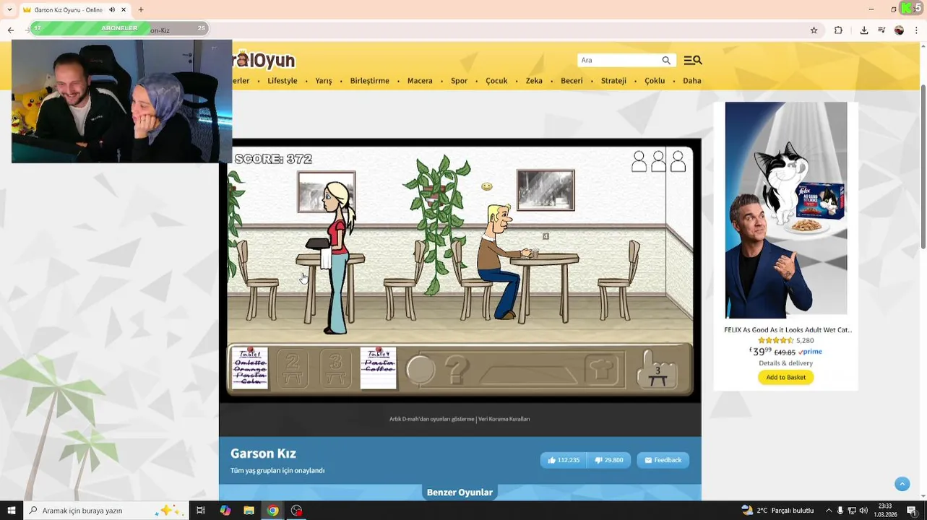Image resolution: width=927 pixels, height=520 pixels.
Task: Open the hamburger search menu icon
Action: click(692, 60)
